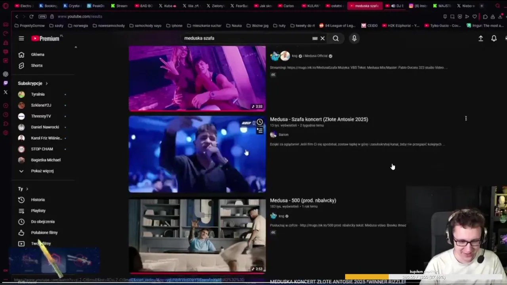Switch to the PeakDo browser tab

tap(95, 6)
